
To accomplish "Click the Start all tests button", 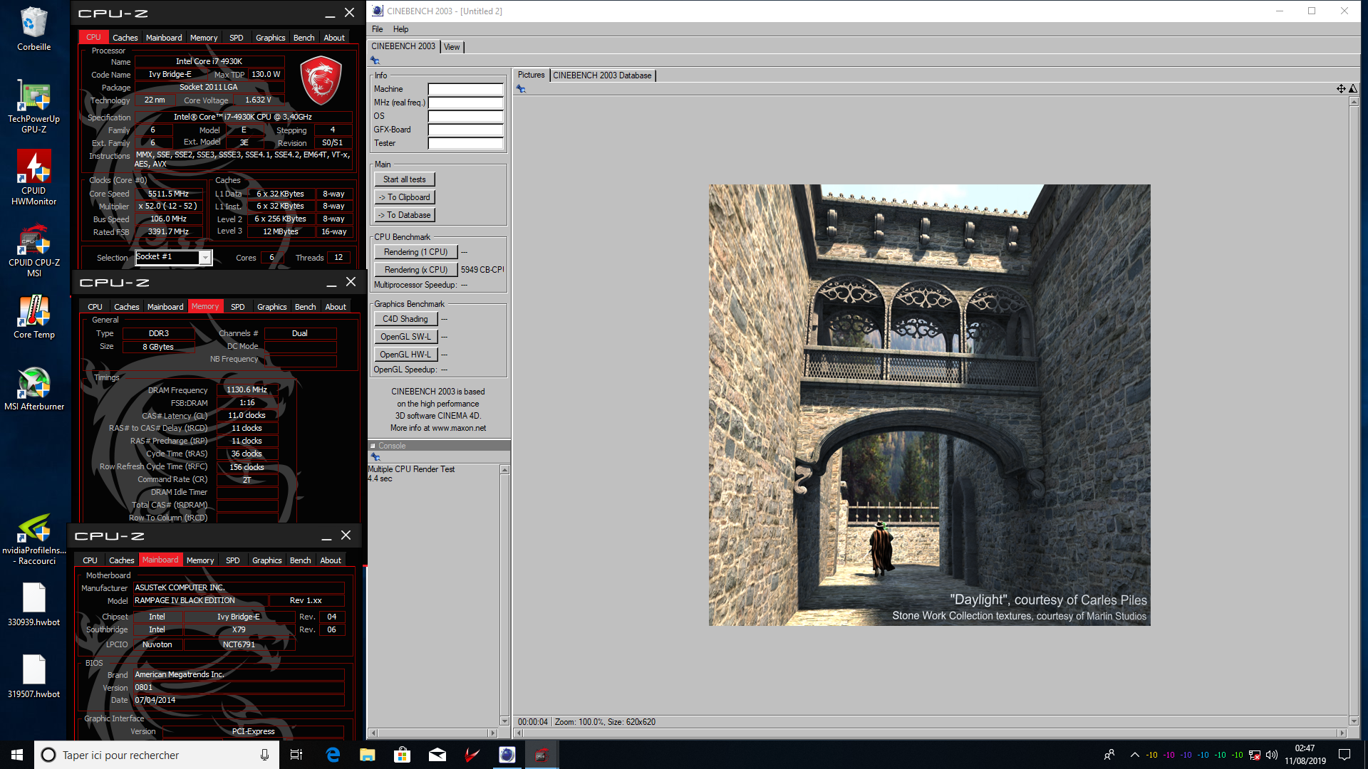I will point(404,179).
